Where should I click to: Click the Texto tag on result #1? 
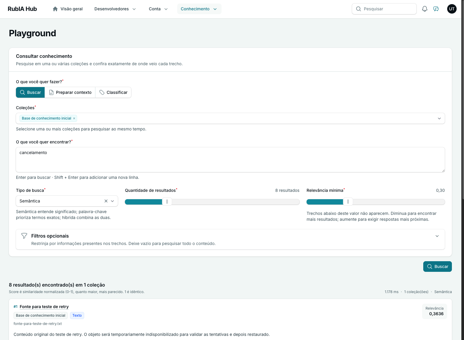77,316
